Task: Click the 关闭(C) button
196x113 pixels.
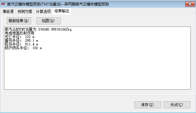Action: pyautogui.click(x=177, y=105)
